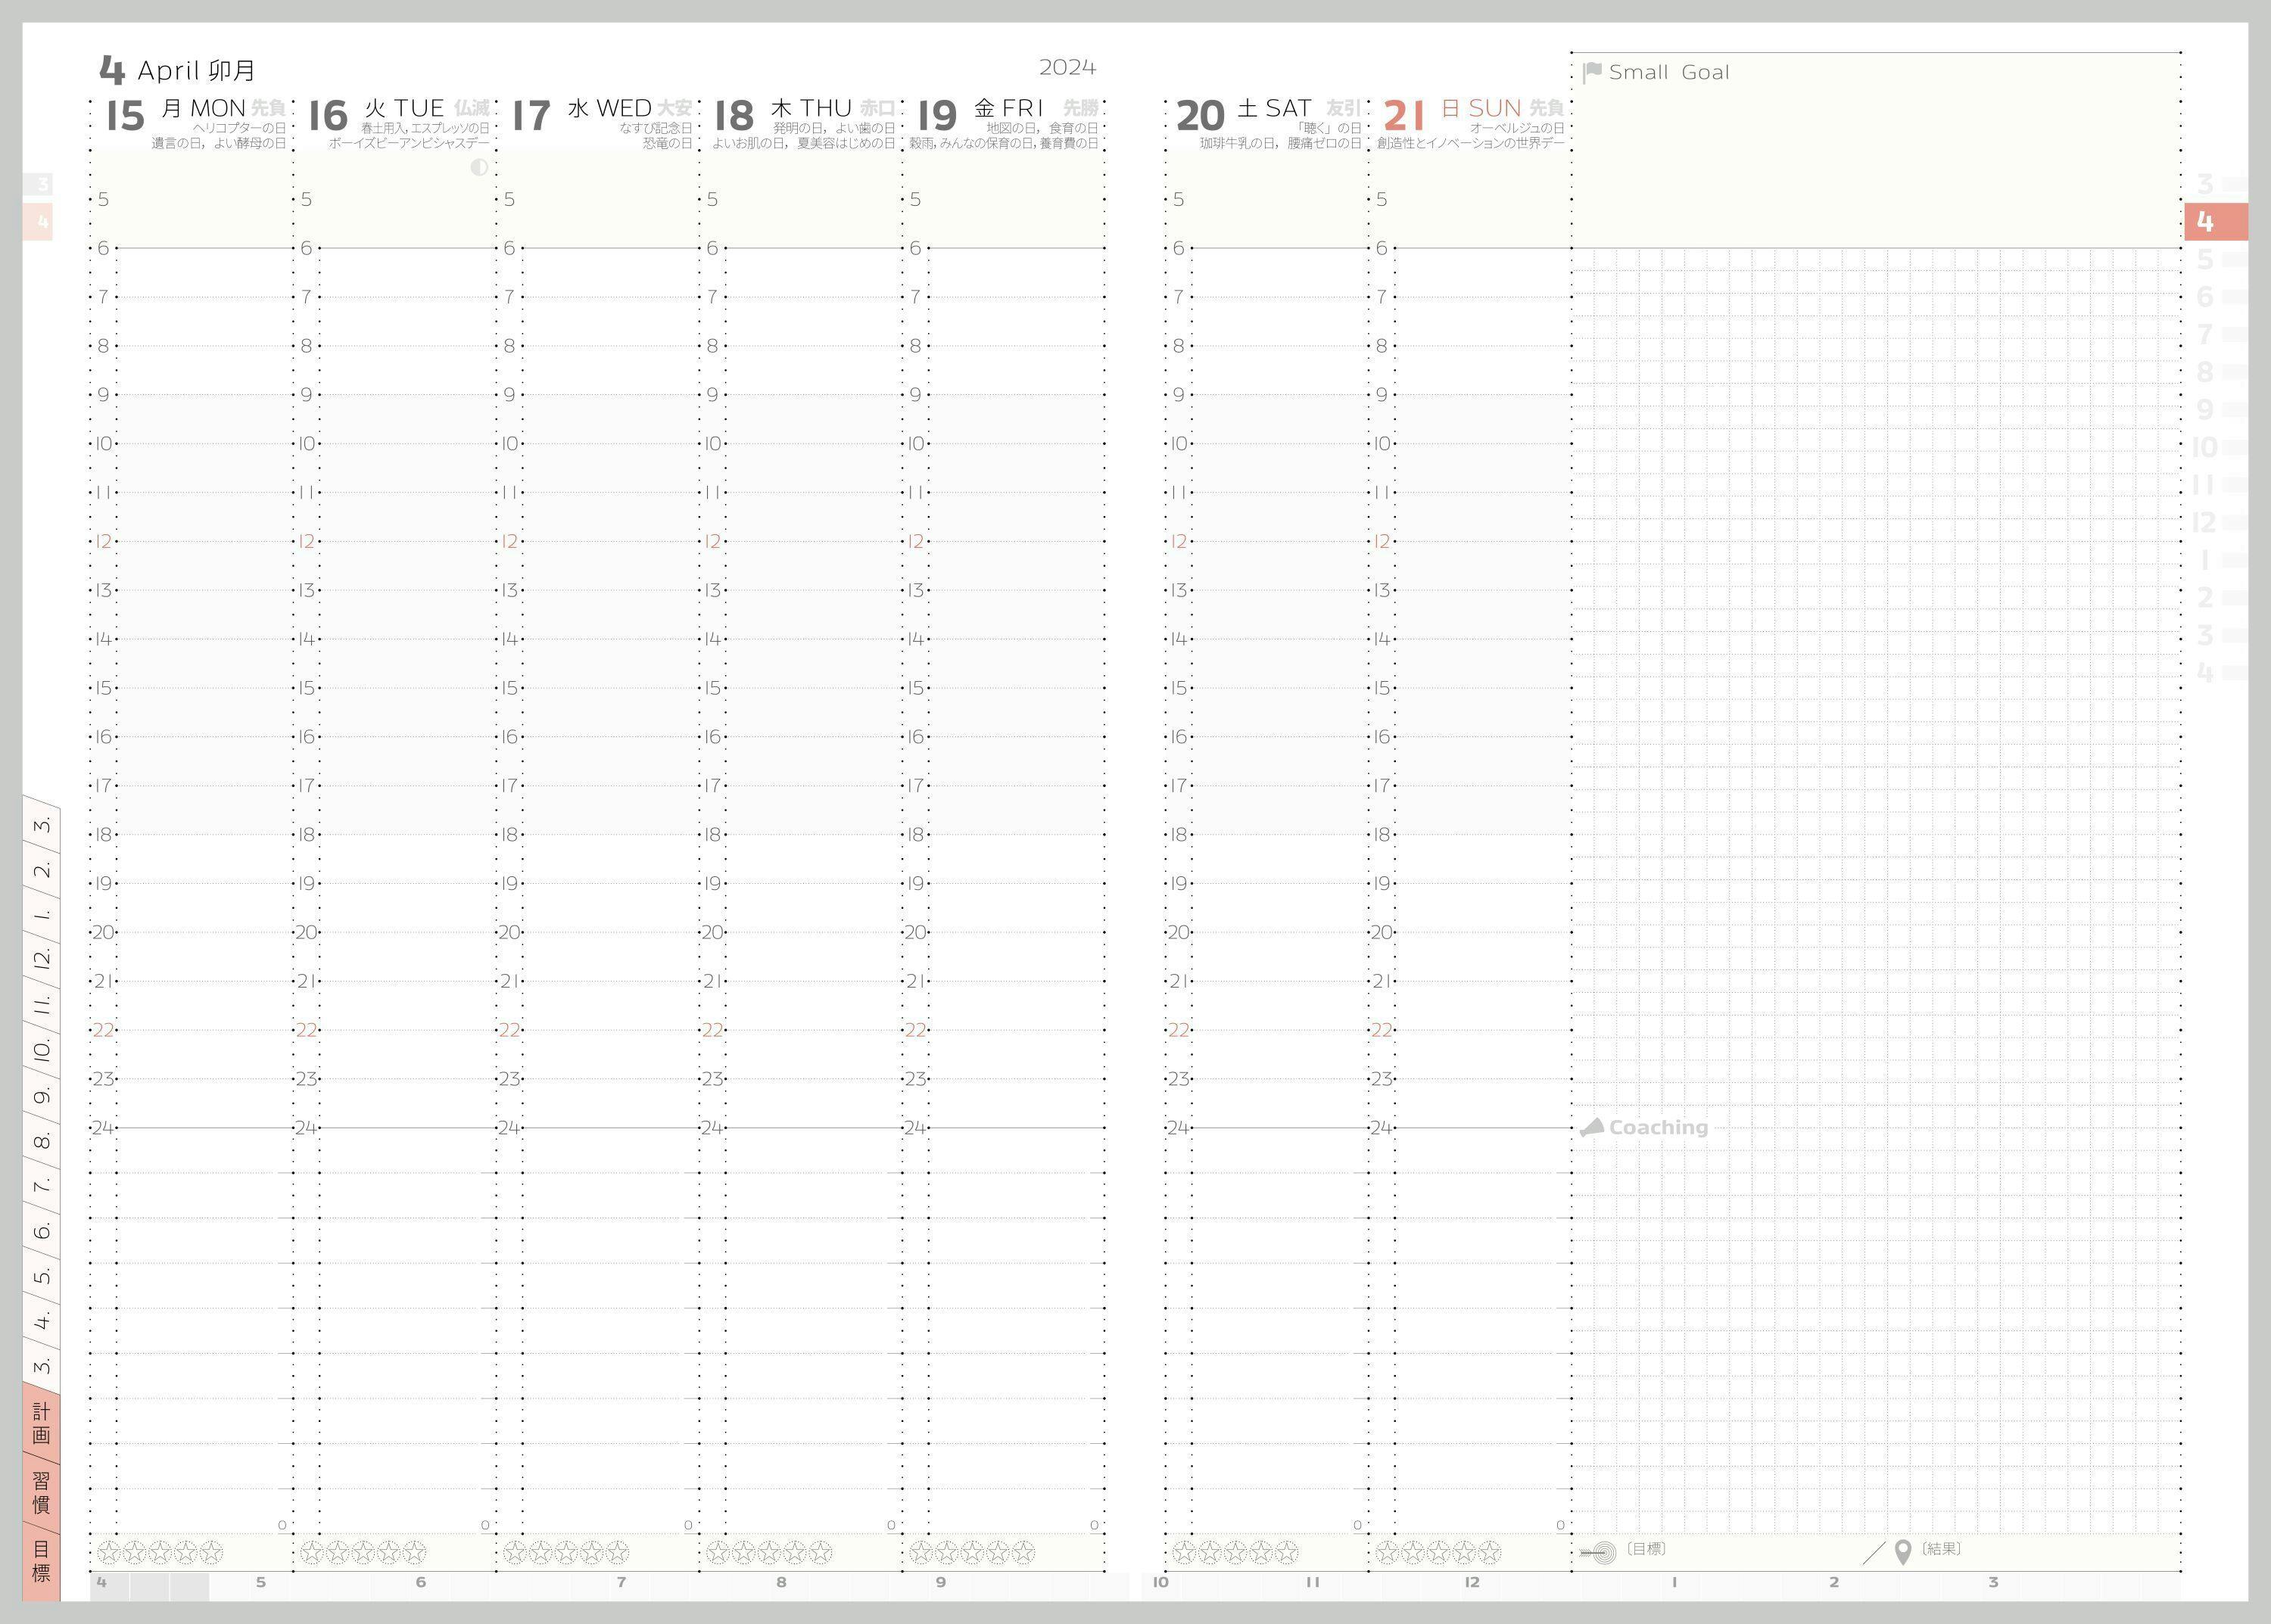Click the 結果 location pin icon

point(1903,1553)
